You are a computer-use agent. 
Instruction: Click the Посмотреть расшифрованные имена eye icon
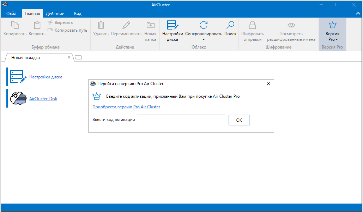[291, 25]
